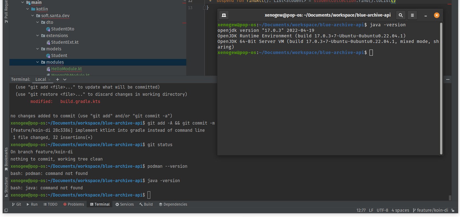Select the extensions package row
This screenshot has height=217, width=460.
coord(98,35)
